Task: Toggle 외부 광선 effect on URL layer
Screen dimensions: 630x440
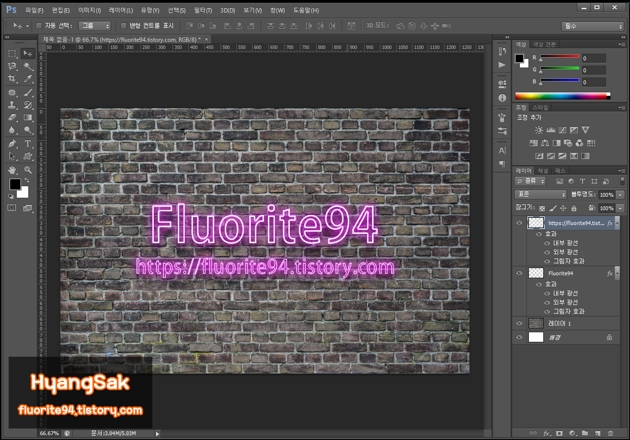Action: 547,252
